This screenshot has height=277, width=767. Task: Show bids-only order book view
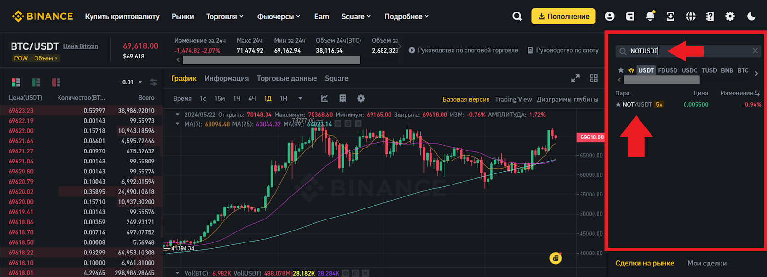(36, 82)
